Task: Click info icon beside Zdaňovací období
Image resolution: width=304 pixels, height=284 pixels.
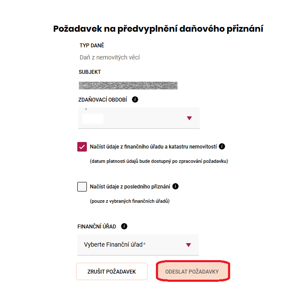Action: (x=135, y=99)
